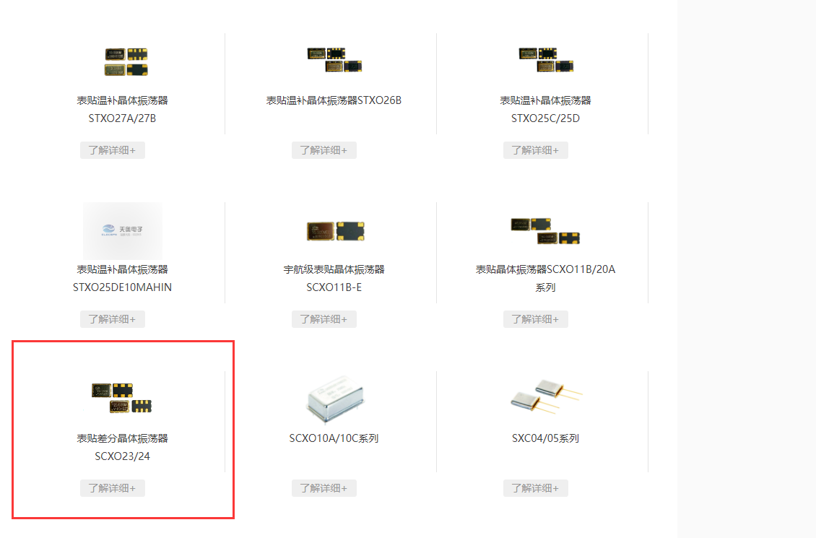Open STXO27A/27B product thumbnail image
The width and height of the screenshot is (816, 538).
[126, 62]
